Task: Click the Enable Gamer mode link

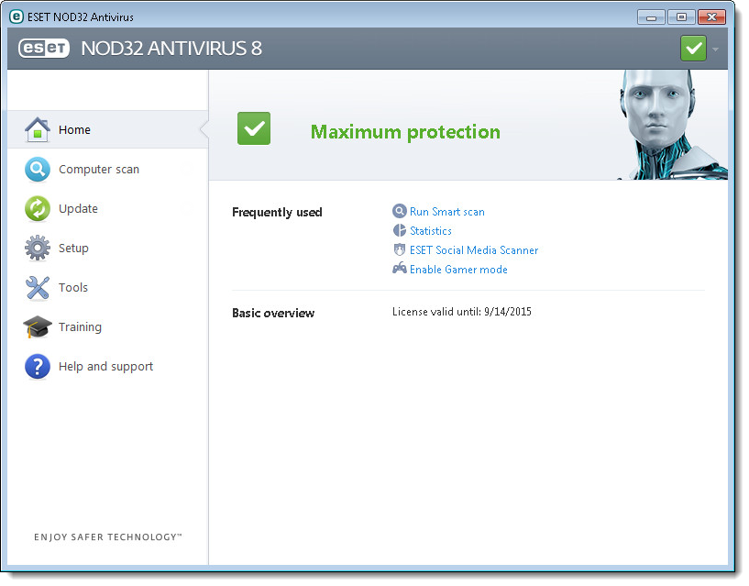Action: (458, 270)
